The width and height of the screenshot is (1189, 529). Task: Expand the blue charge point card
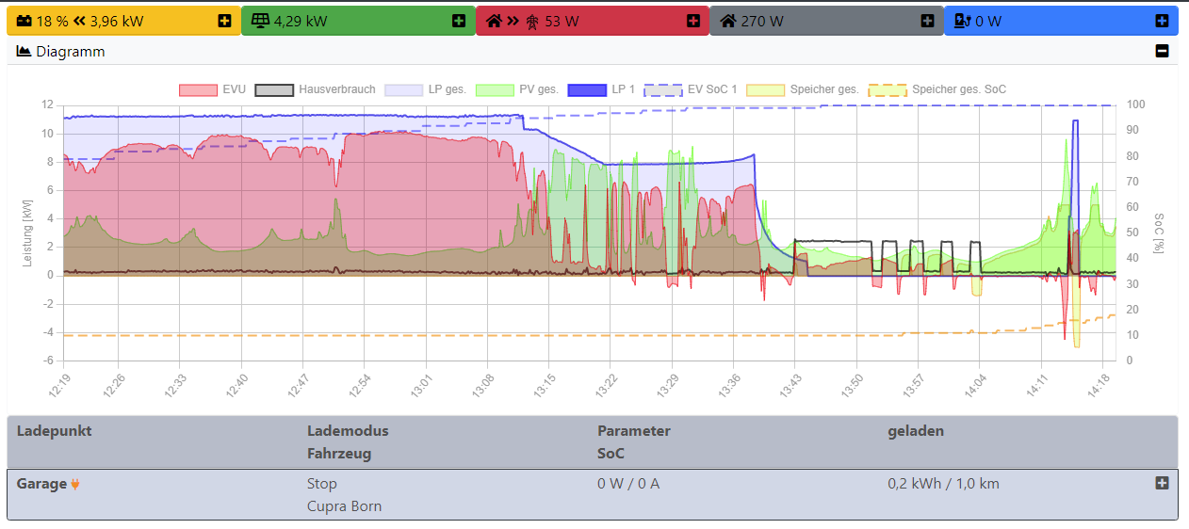[1162, 21]
